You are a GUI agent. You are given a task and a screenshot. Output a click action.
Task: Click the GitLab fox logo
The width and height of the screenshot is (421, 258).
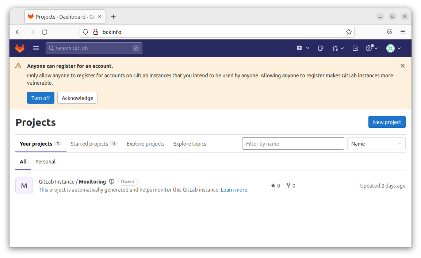click(x=20, y=48)
